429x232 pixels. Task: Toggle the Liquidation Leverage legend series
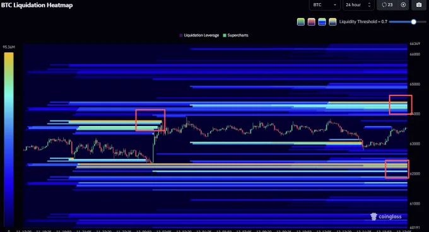[x=199, y=35]
